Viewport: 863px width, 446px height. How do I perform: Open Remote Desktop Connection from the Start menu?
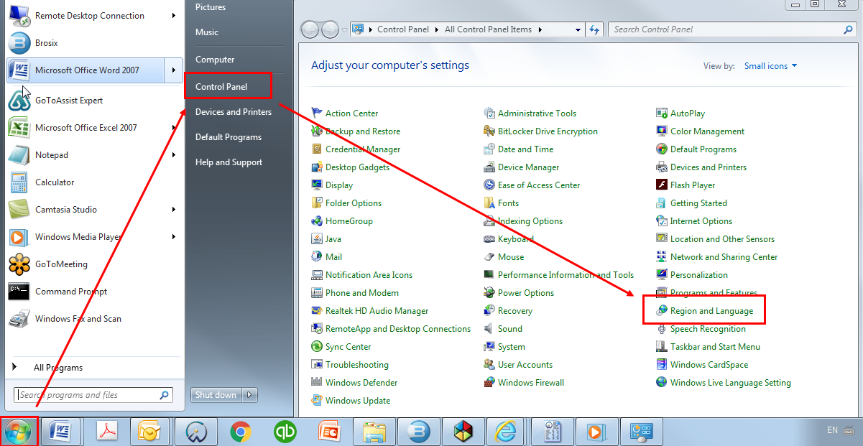click(90, 16)
